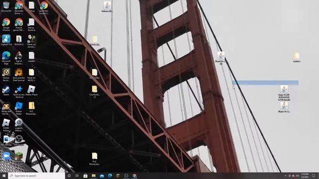Launch Roblox Studio desktop icon
Screen dimensions: 319x179
click(19, 108)
